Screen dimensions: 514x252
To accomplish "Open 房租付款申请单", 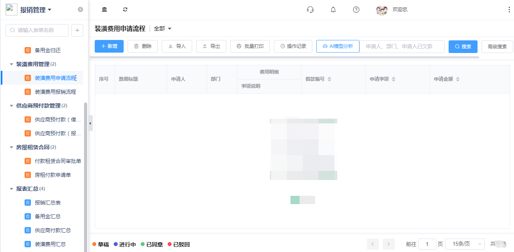I will pos(53,175).
